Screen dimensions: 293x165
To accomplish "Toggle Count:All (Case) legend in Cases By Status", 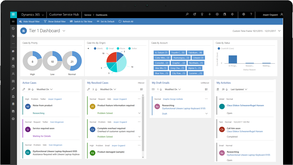I will (x=226, y=48).
